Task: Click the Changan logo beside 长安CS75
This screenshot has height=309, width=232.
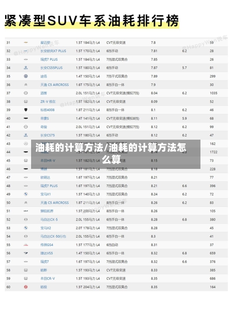Action: 26,135
